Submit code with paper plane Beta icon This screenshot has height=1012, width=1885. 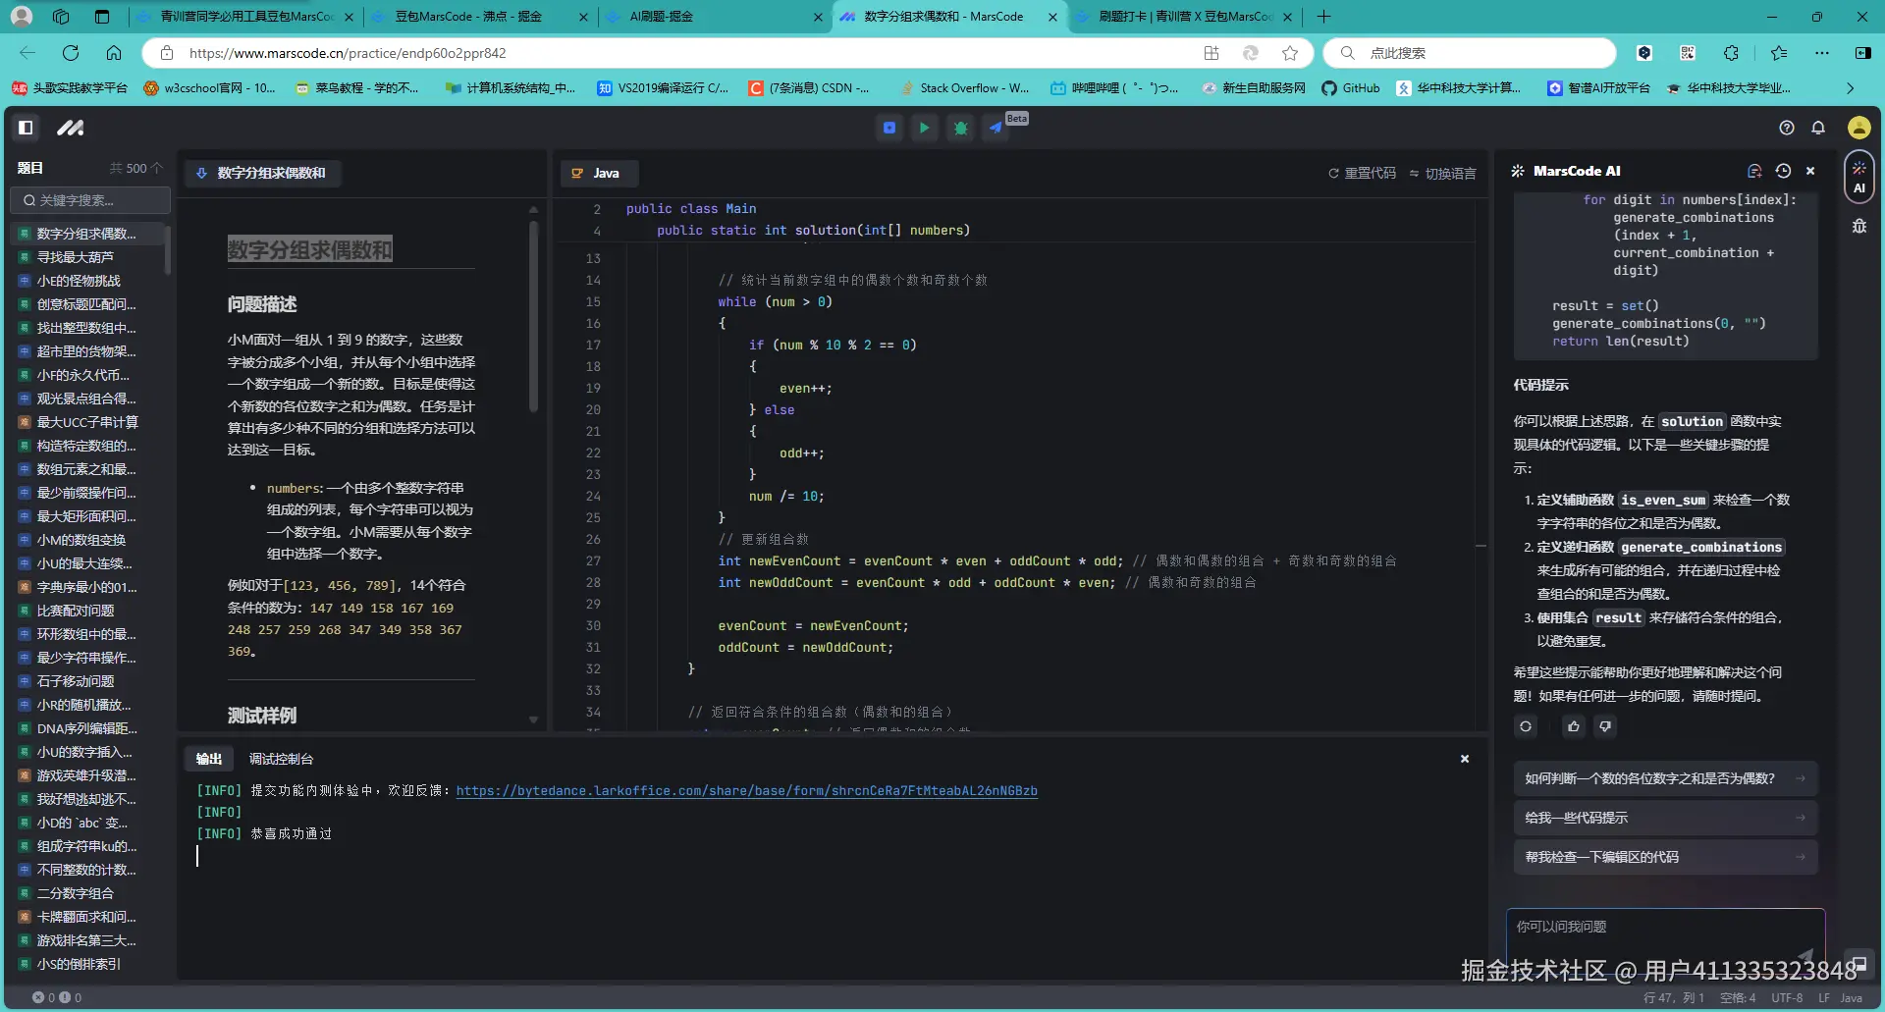996,128
